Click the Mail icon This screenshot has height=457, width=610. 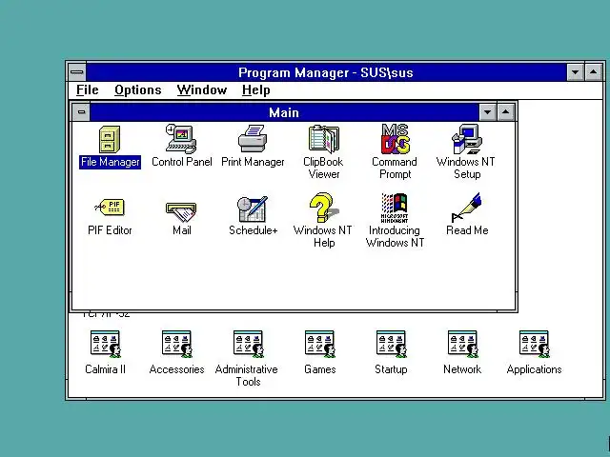click(181, 211)
